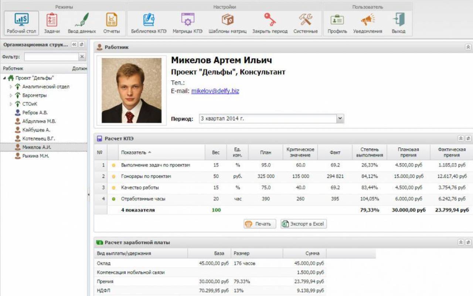Image resolution: width=473 pixels, height=296 pixels.
Task: Select employee Абдуллина М.В.
Action: click(44, 121)
